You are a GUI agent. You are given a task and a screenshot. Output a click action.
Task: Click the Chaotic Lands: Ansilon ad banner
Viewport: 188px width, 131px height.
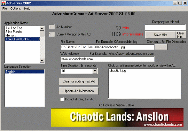point(117,118)
